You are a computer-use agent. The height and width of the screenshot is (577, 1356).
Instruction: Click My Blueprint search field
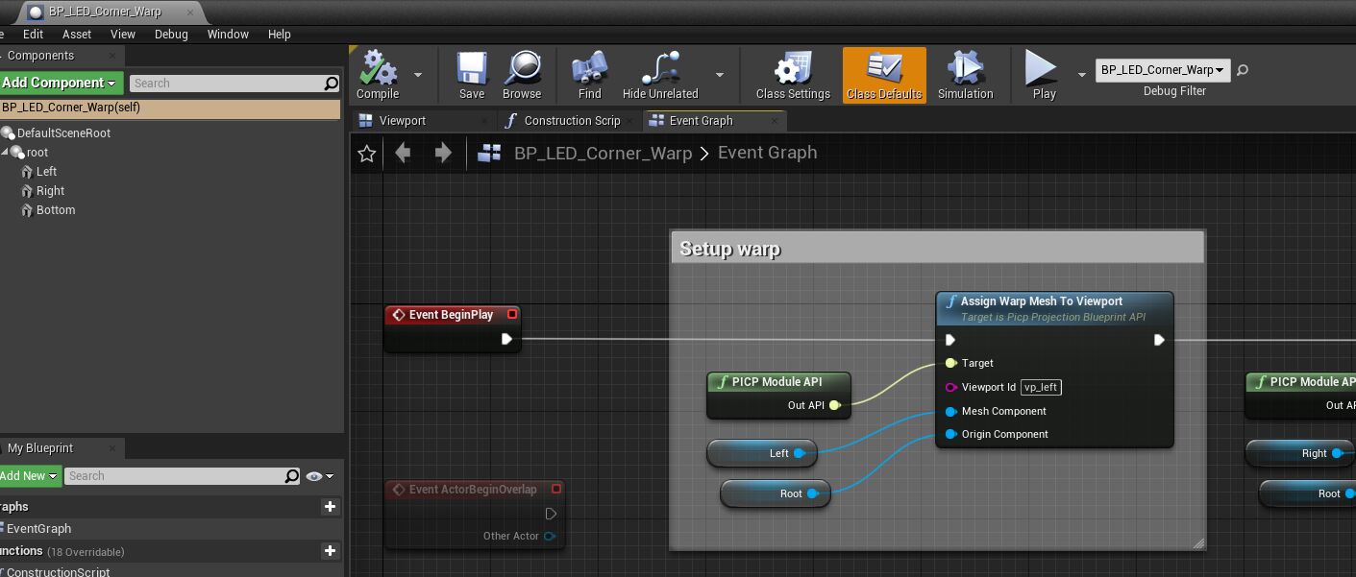click(x=175, y=476)
